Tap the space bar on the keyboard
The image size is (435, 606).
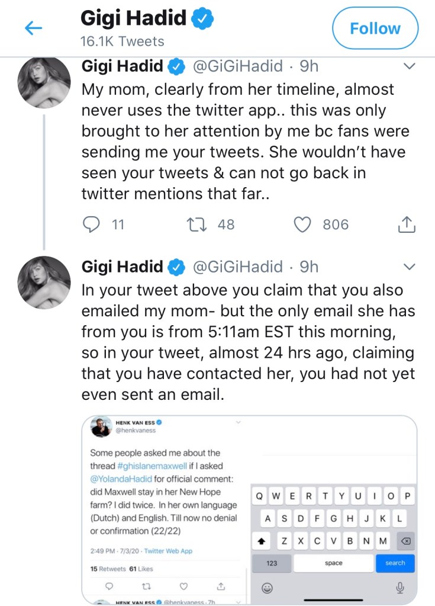334,563
